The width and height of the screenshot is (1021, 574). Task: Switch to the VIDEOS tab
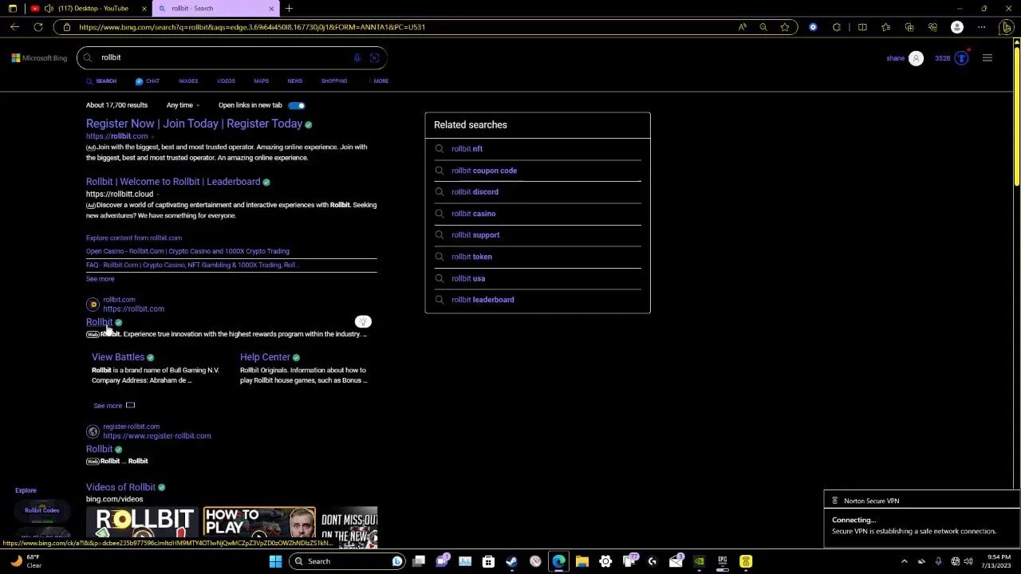[226, 81]
